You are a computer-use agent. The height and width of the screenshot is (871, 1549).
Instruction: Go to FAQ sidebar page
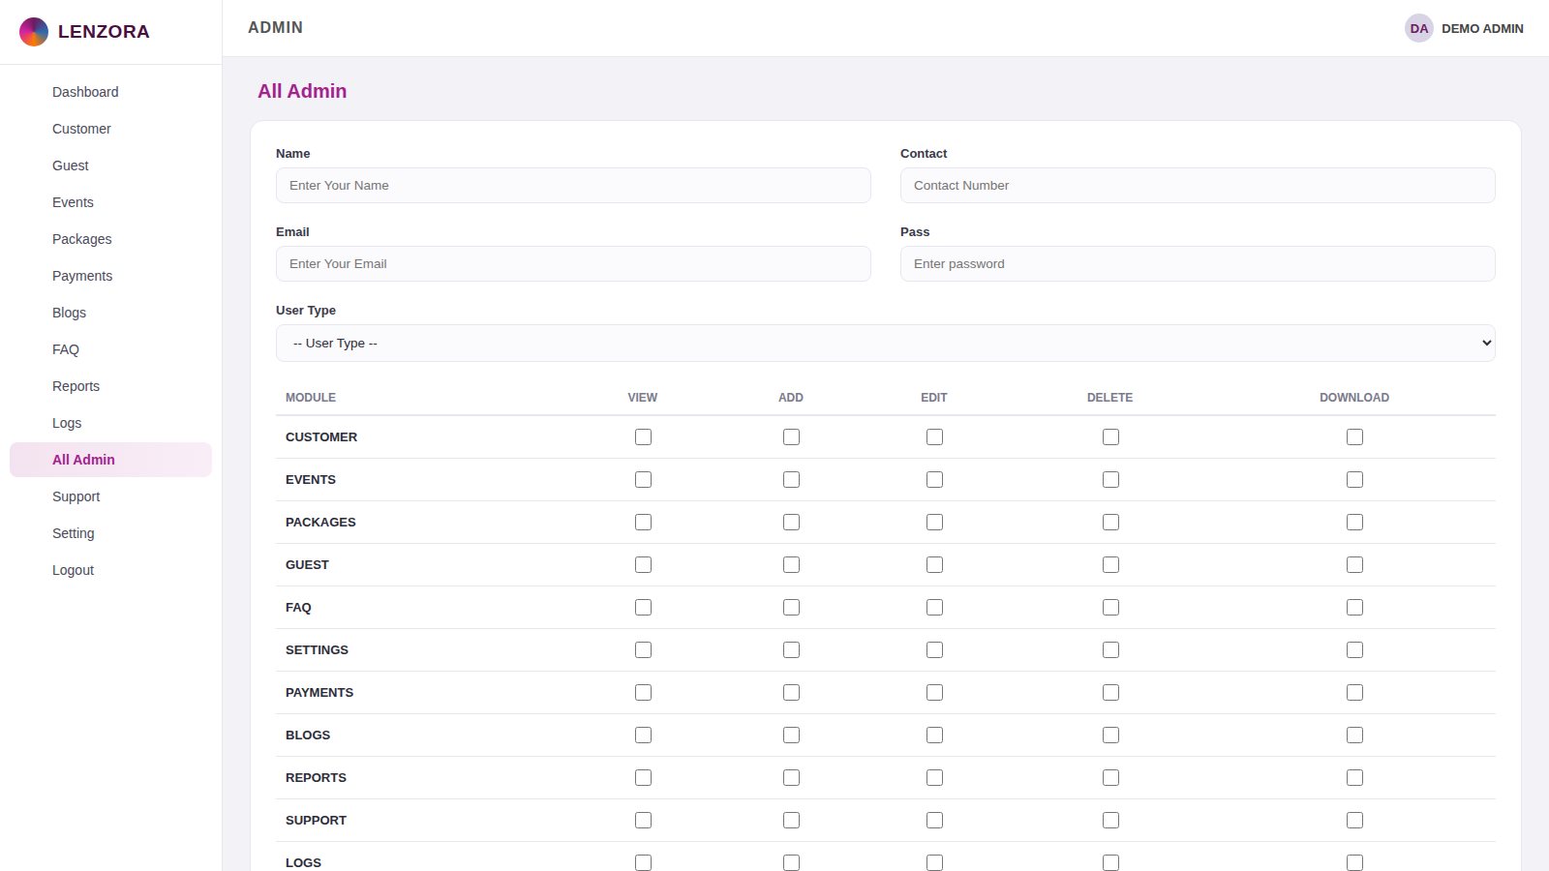tap(110, 349)
